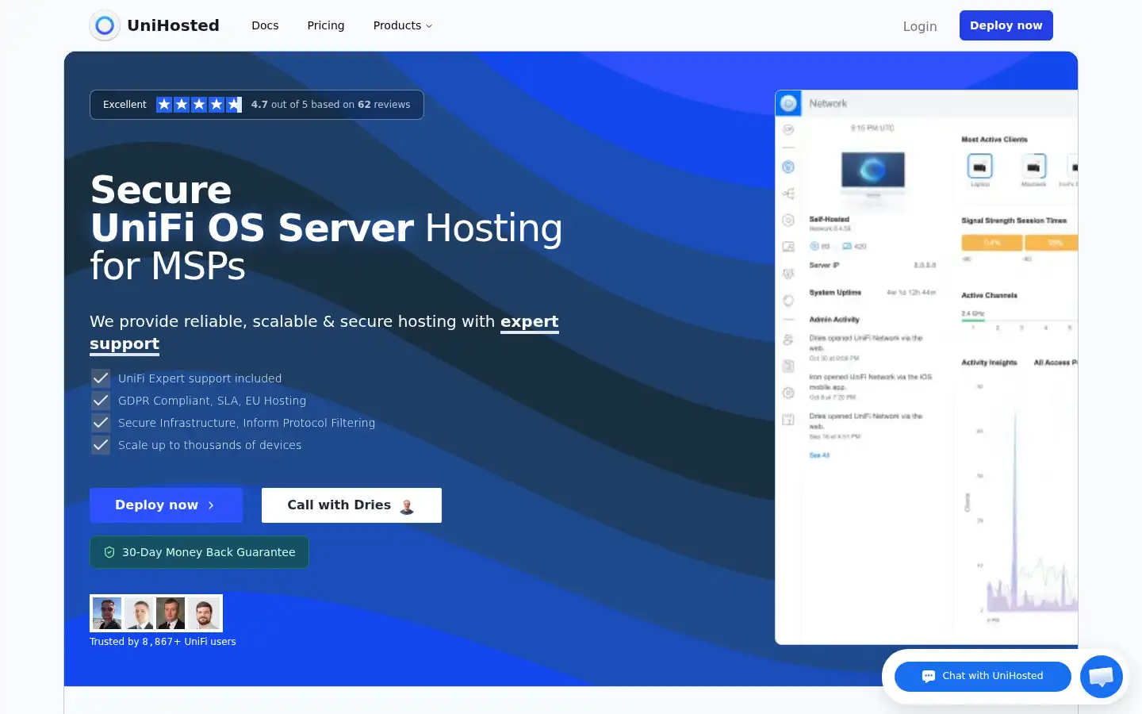
Task: Click the Network title in dashboard preview
Action: click(828, 104)
